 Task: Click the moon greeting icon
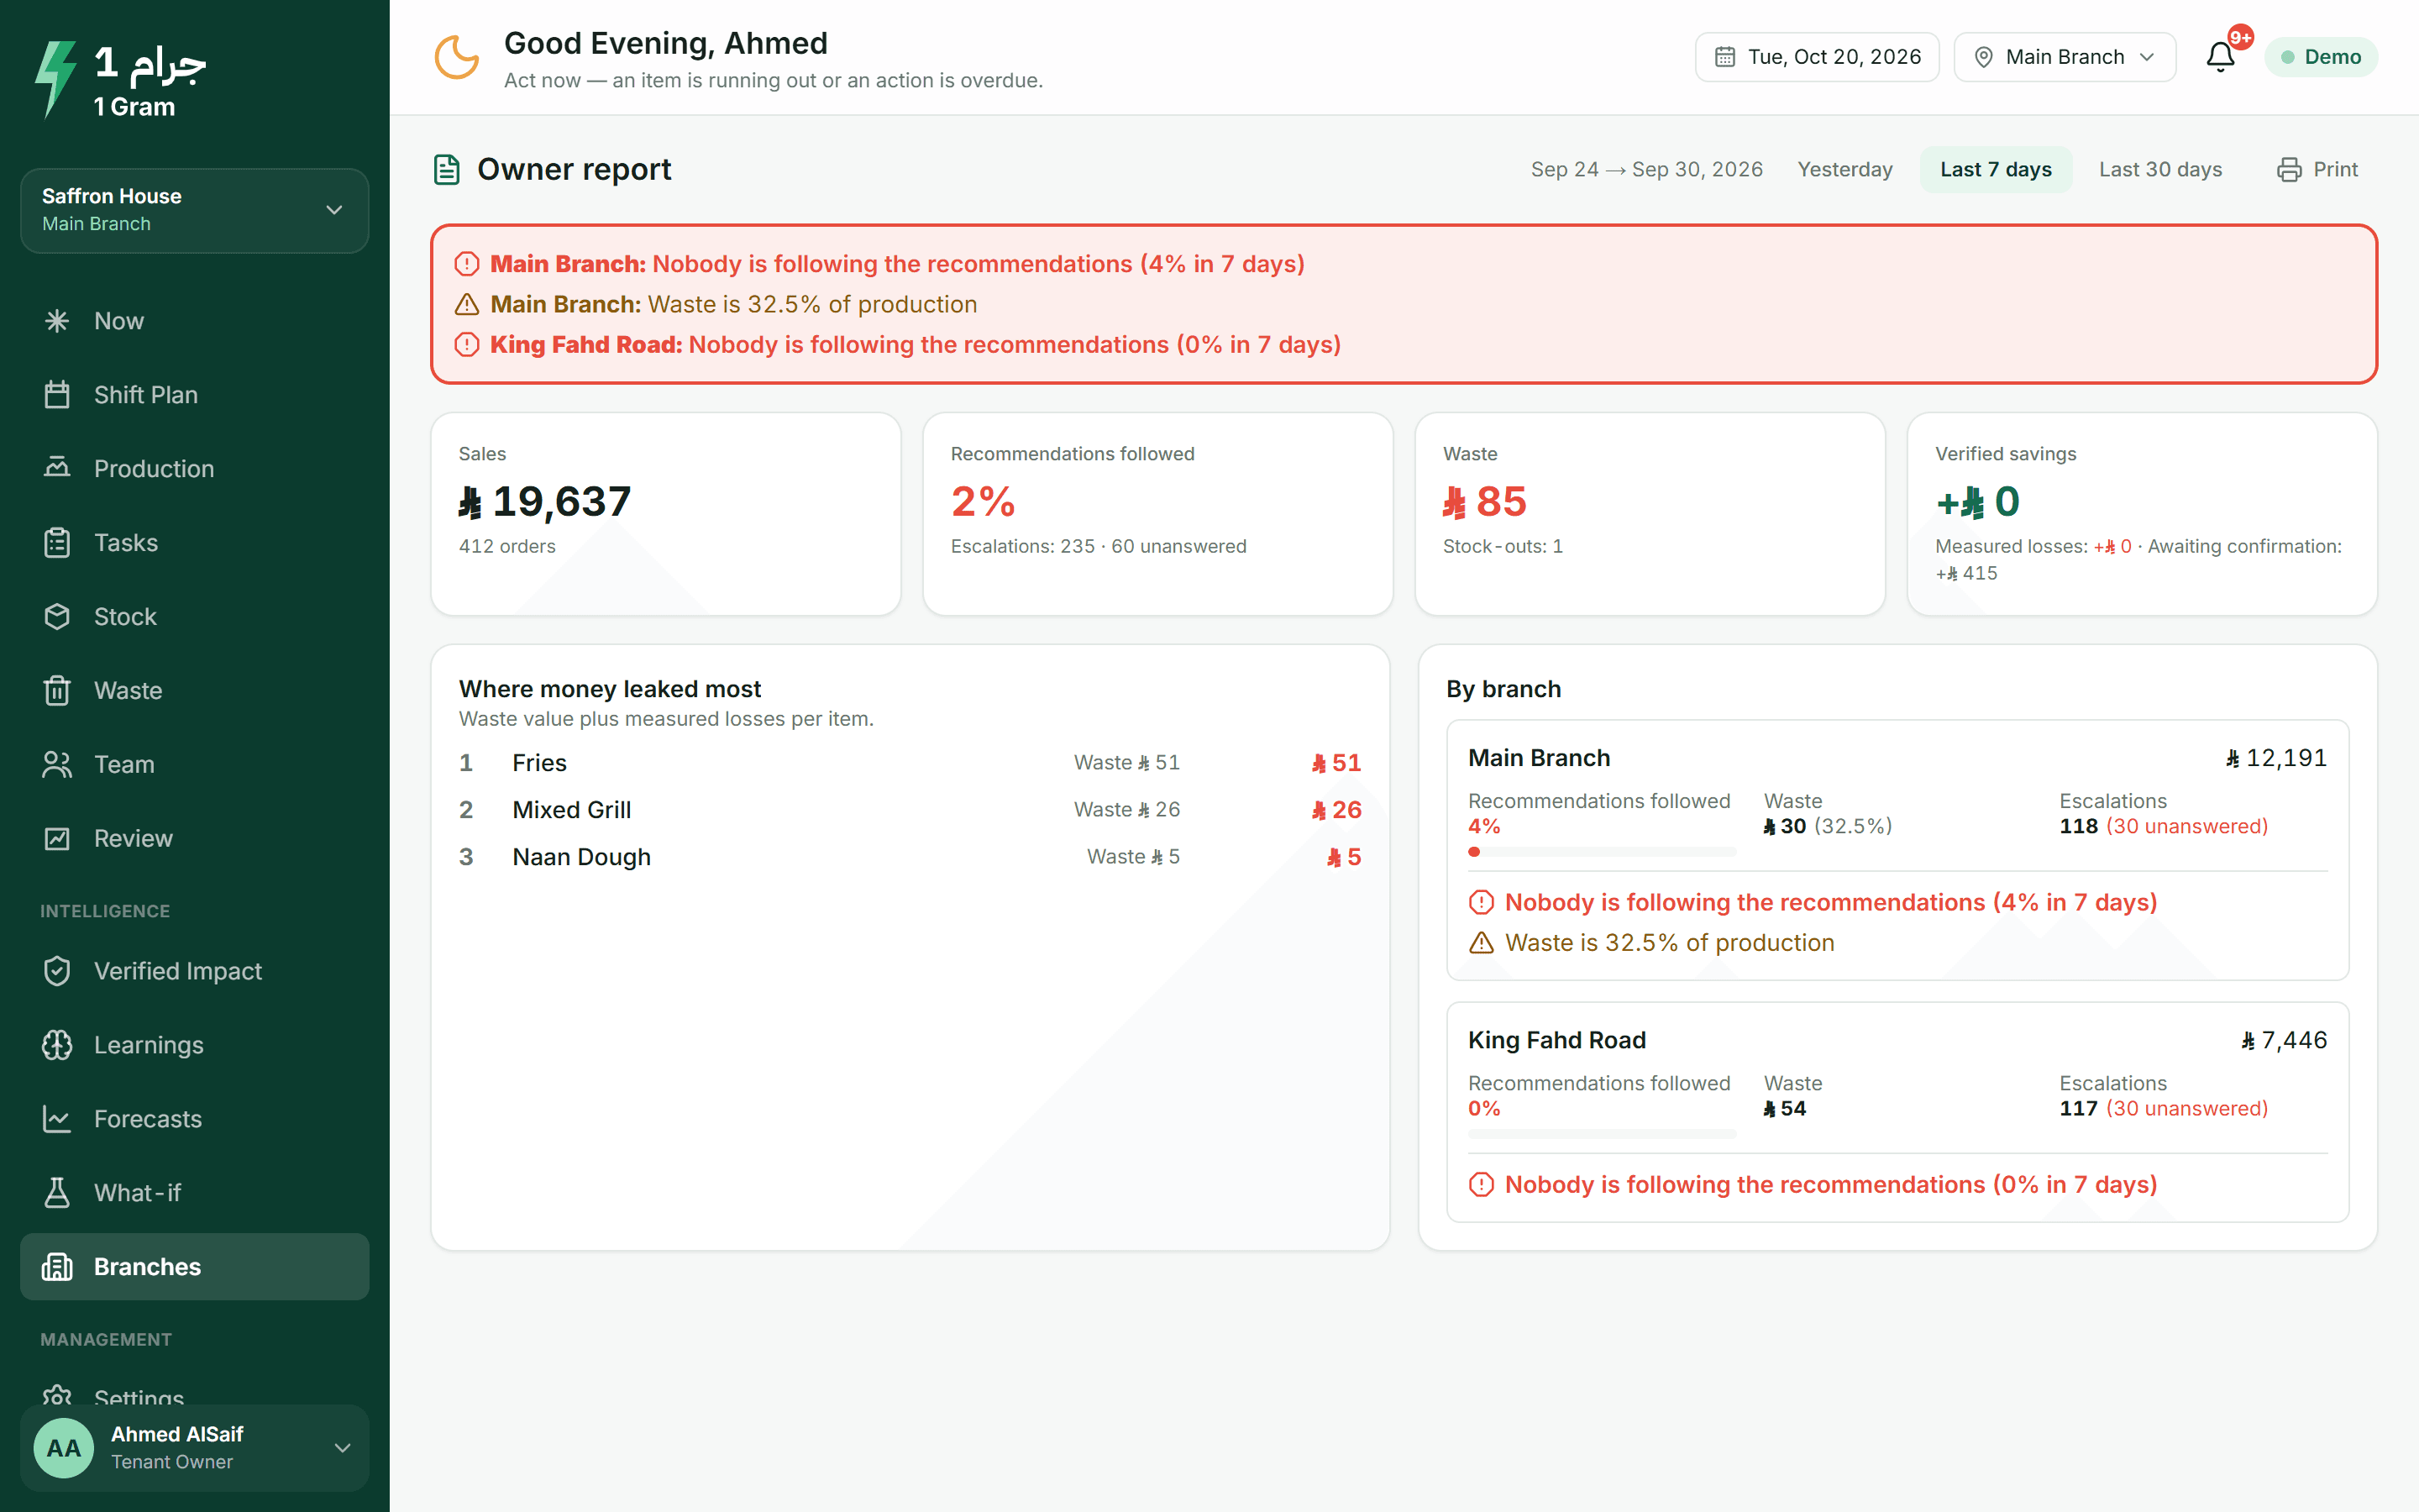pos(457,57)
